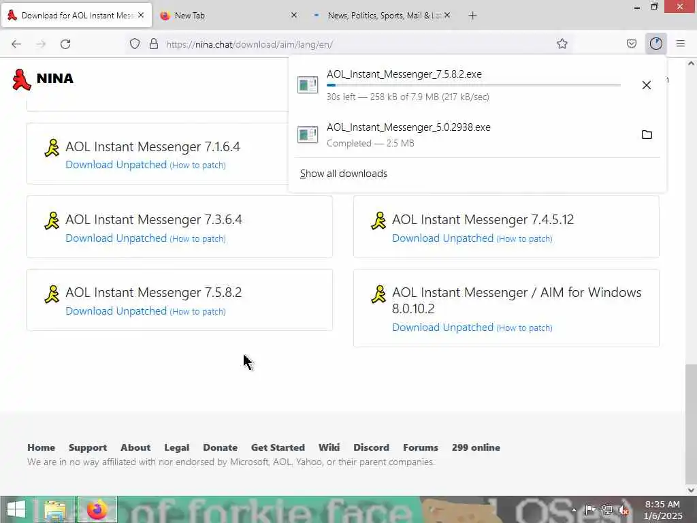Open the Legal footer link
This screenshot has width=697, height=523.
pyautogui.click(x=176, y=447)
